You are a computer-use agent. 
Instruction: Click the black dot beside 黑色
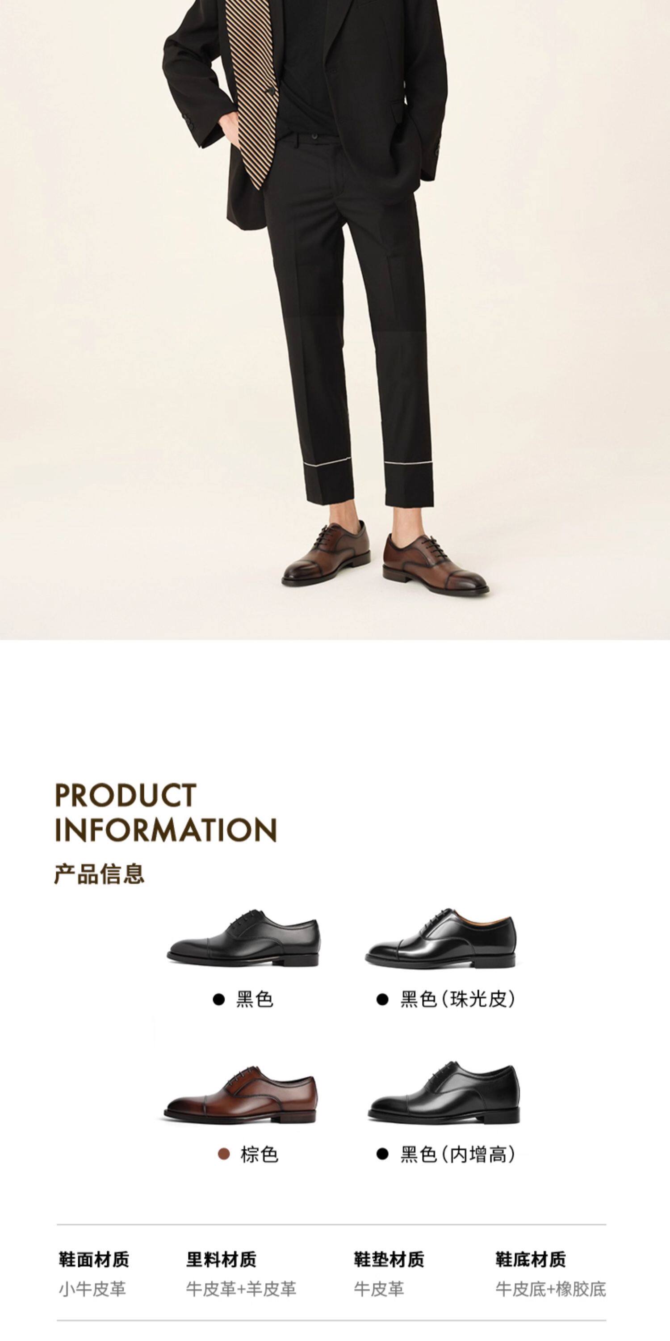coord(219,999)
